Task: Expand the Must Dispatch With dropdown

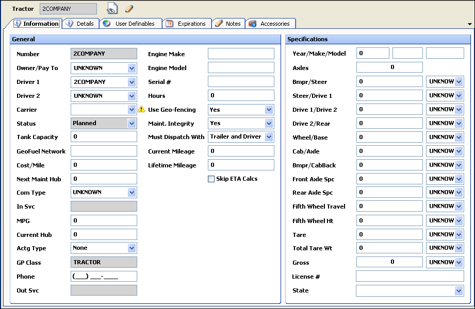Action: tap(269, 137)
